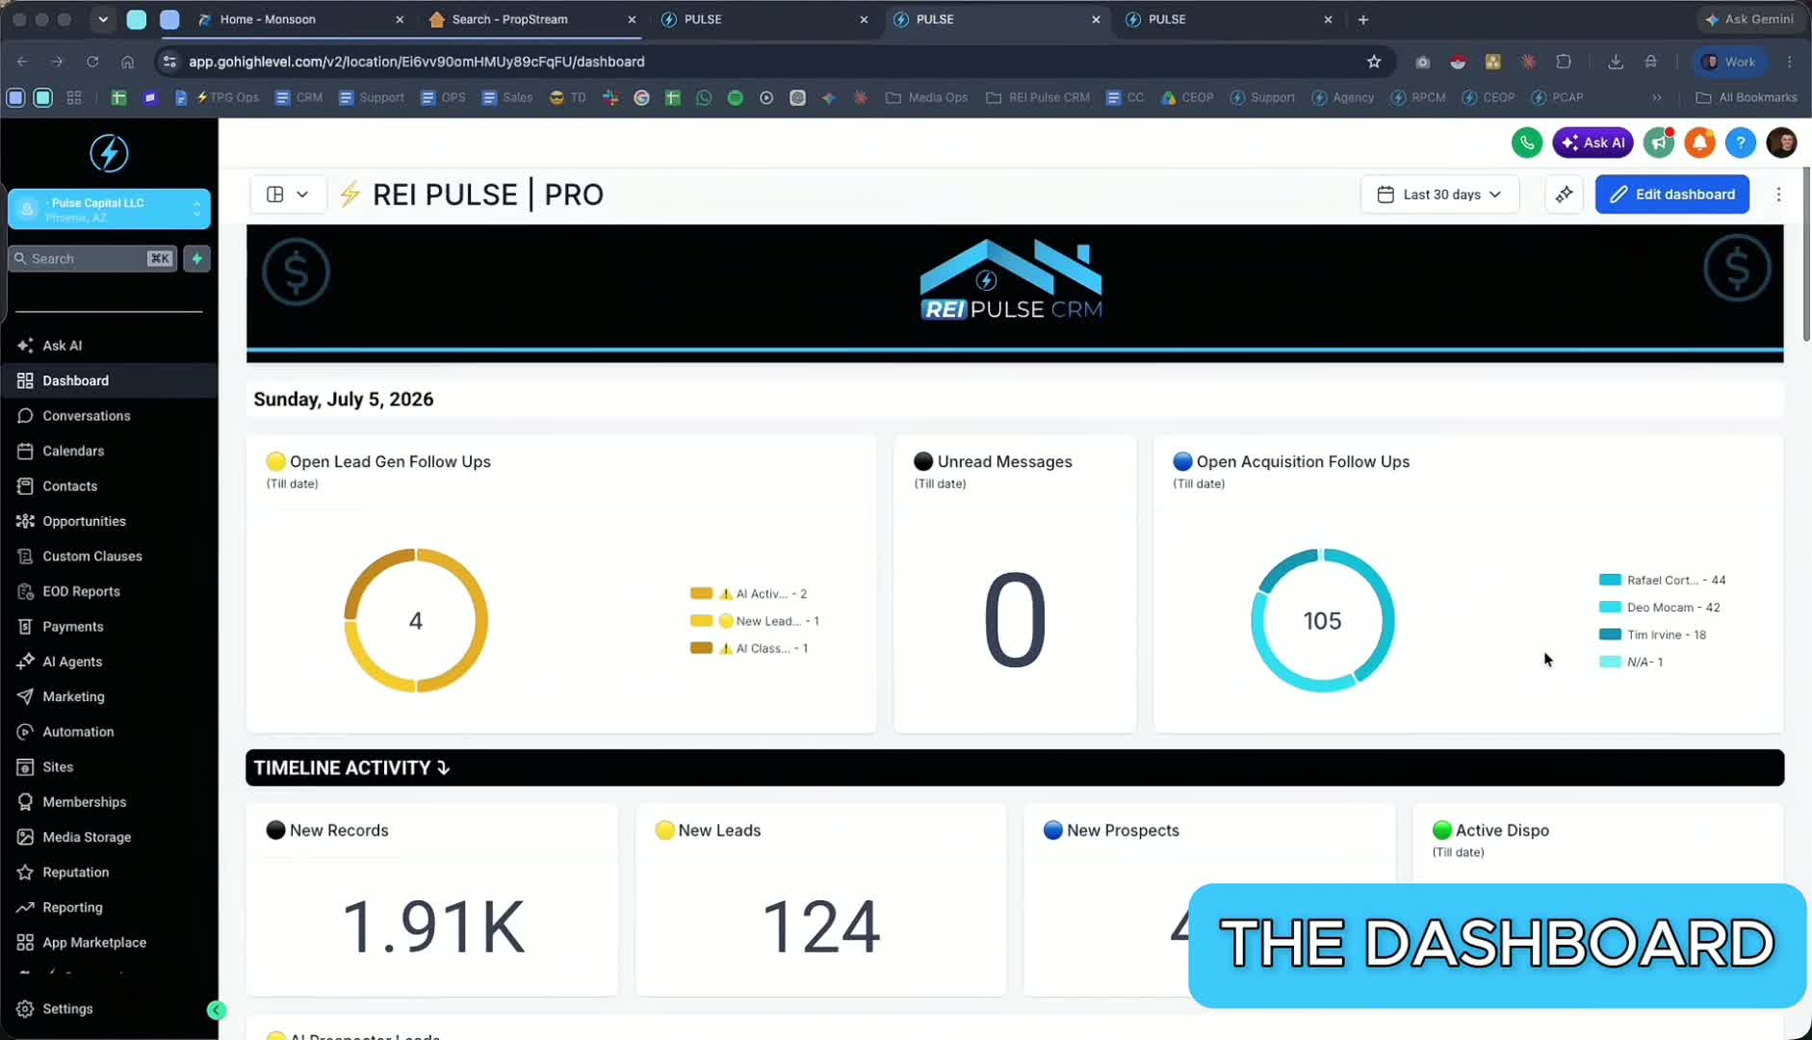
Task: Click the Ask Gemini button
Action: pyautogui.click(x=1749, y=19)
